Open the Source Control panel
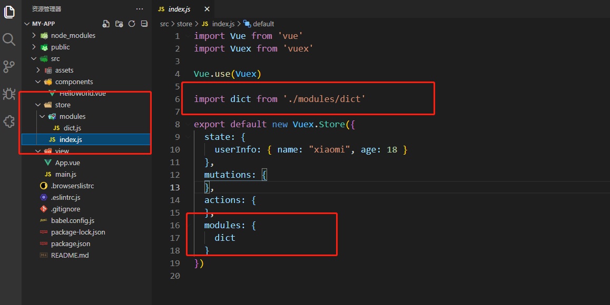The height and width of the screenshot is (305, 610). point(9,66)
